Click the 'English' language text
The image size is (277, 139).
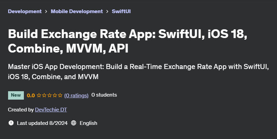click(x=88, y=123)
